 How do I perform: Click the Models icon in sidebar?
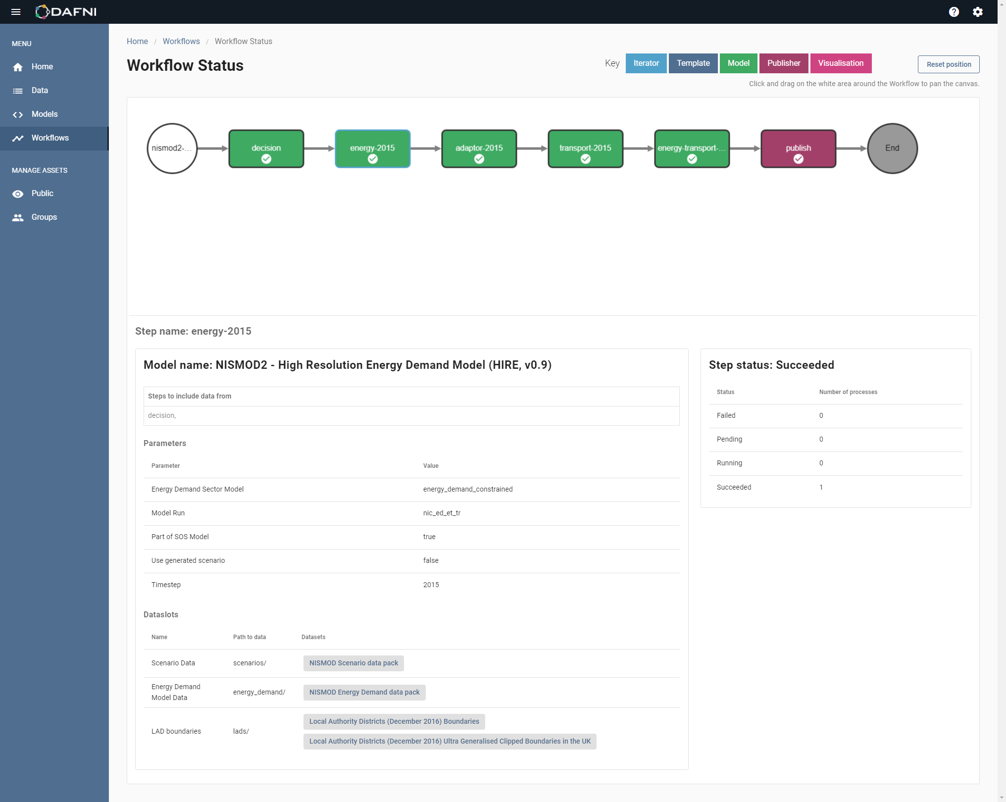[20, 114]
